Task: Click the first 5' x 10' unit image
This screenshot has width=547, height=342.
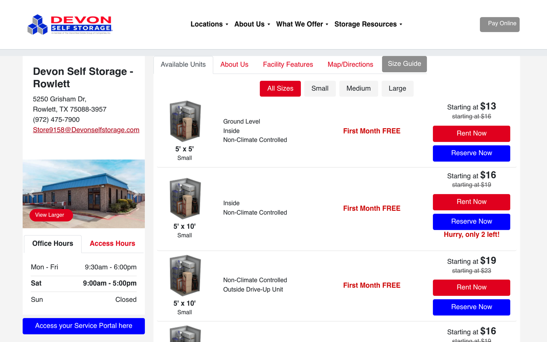Action: 185,199
